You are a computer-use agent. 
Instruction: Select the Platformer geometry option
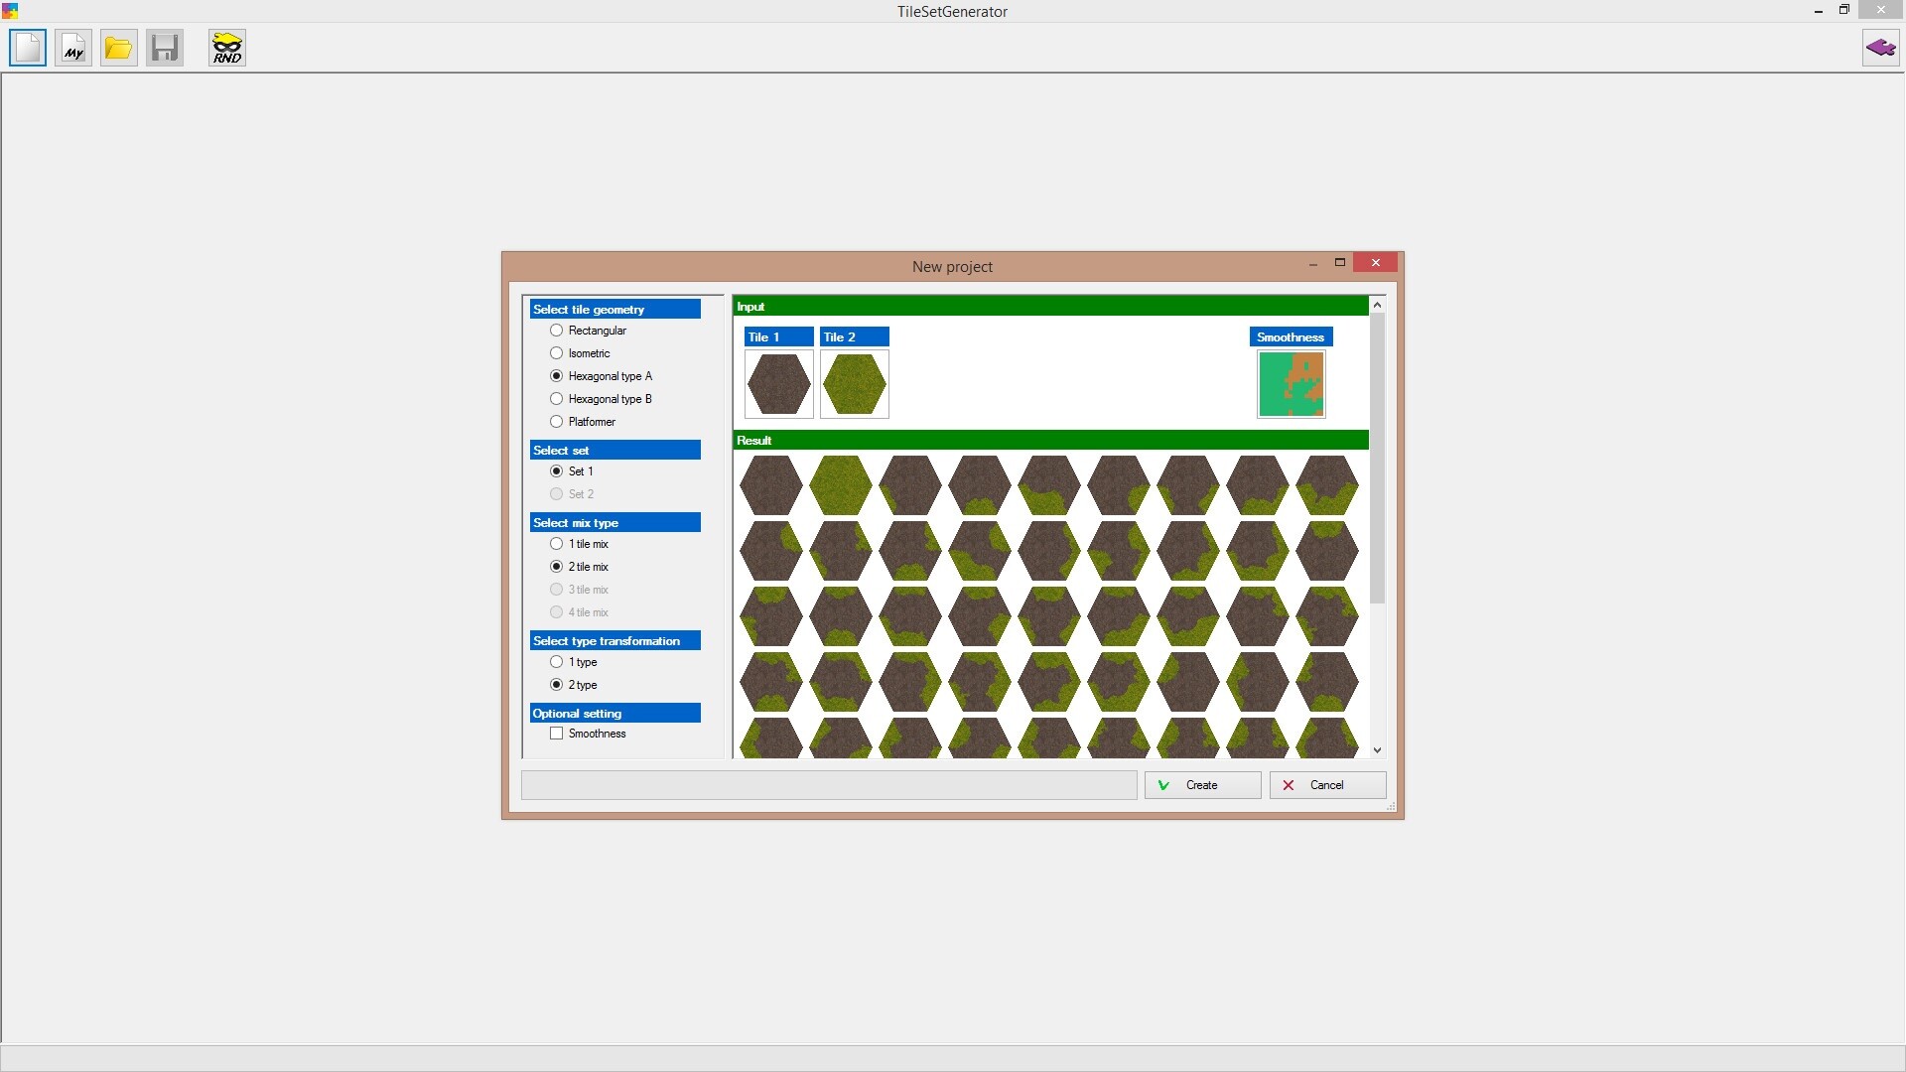pos(557,422)
